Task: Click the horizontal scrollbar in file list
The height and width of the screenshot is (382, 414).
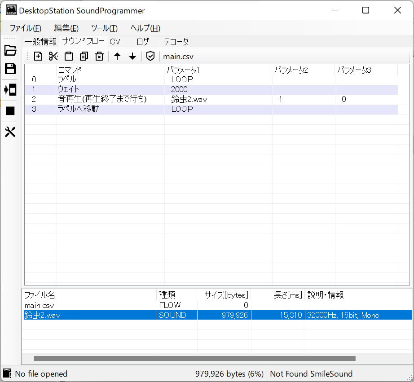Action: coord(194,358)
